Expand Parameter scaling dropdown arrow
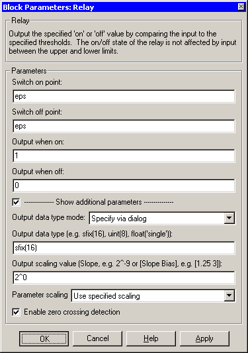 click(x=229, y=295)
